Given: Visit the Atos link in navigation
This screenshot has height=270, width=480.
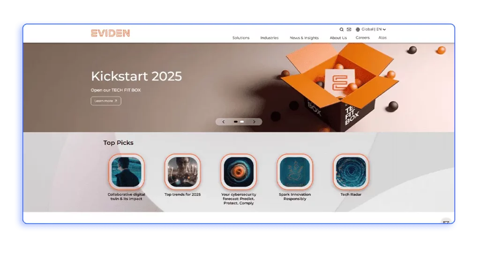Looking at the screenshot, I should (x=382, y=38).
